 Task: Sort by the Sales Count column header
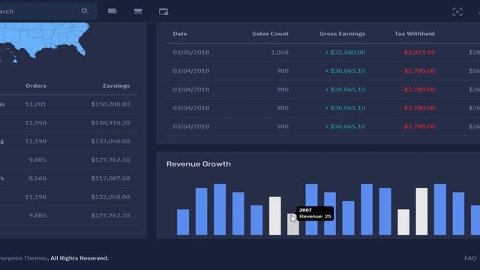tap(270, 34)
